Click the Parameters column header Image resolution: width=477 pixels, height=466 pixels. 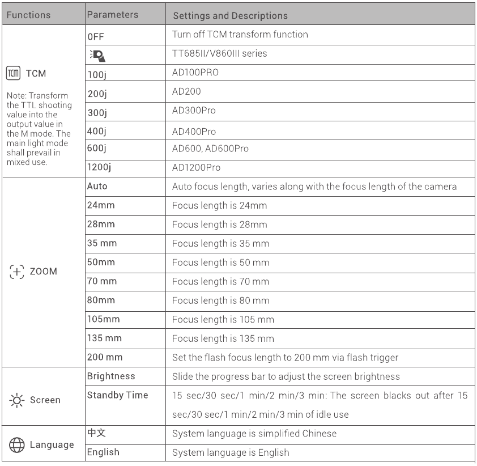pyautogui.click(x=113, y=15)
